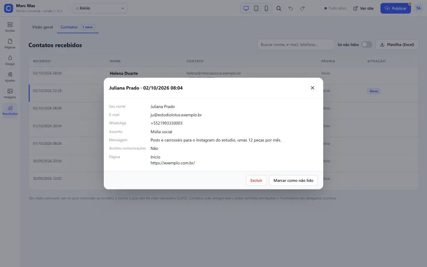The height and width of the screenshot is (267, 427).
Task: Open the Resultados sidebar panel
Action: click(10, 110)
